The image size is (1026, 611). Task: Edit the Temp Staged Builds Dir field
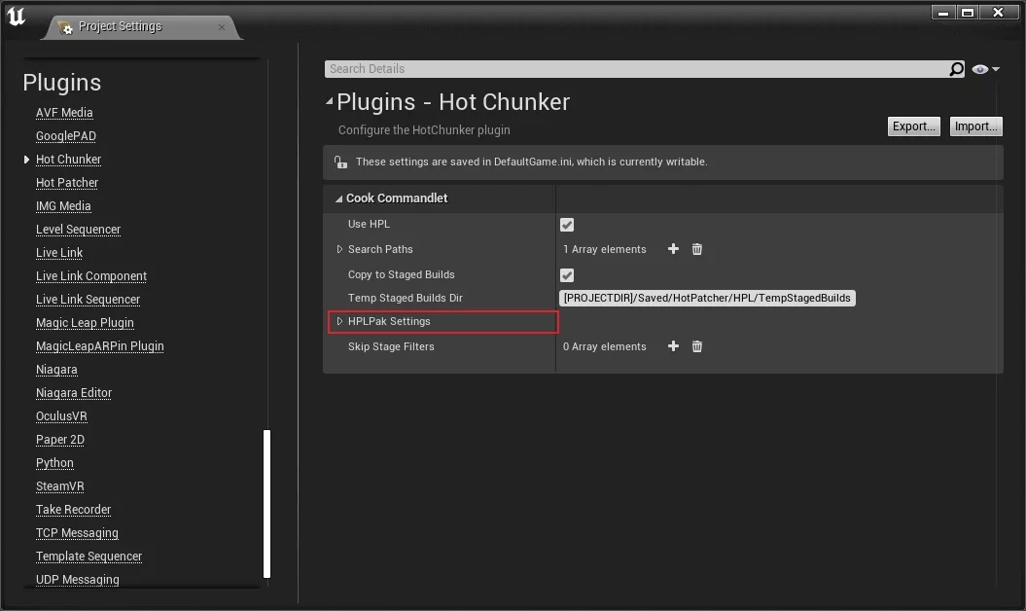[x=707, y=298]
